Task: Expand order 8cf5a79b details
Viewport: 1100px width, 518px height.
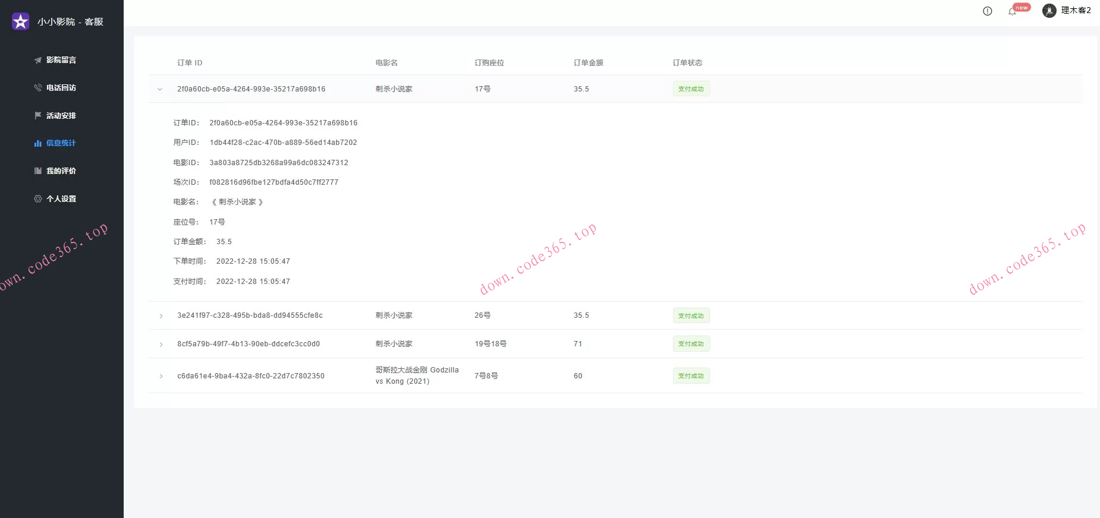Action: point(161,345)
